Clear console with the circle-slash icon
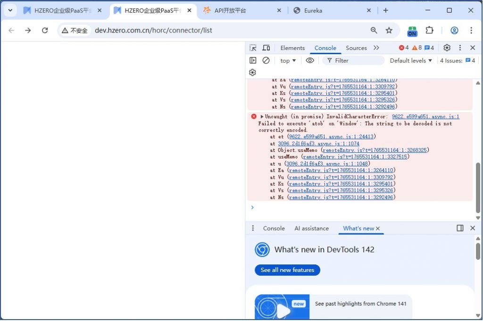The height and width of the screenshot is (321, 483). click(266, 60)
